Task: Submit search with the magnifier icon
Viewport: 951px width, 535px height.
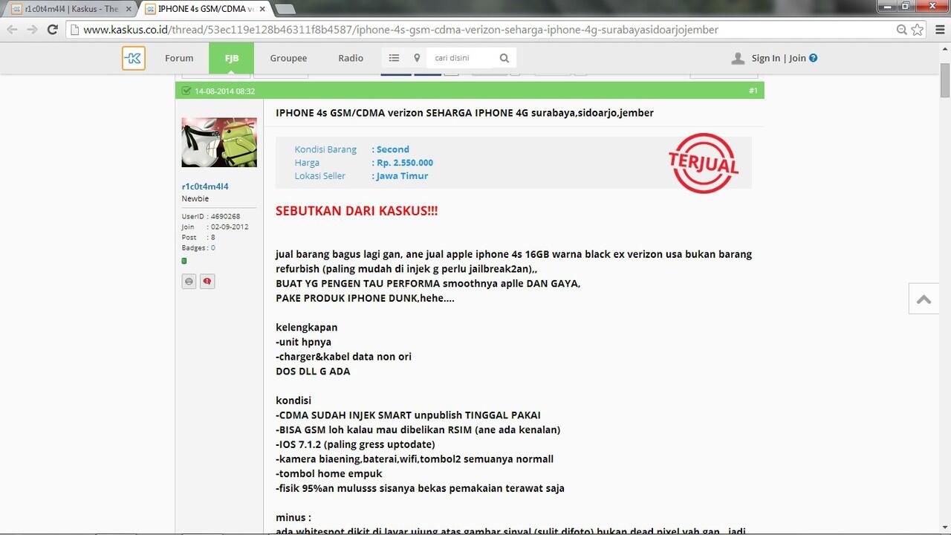Action: pyautogui.click(x=504, y=58)
